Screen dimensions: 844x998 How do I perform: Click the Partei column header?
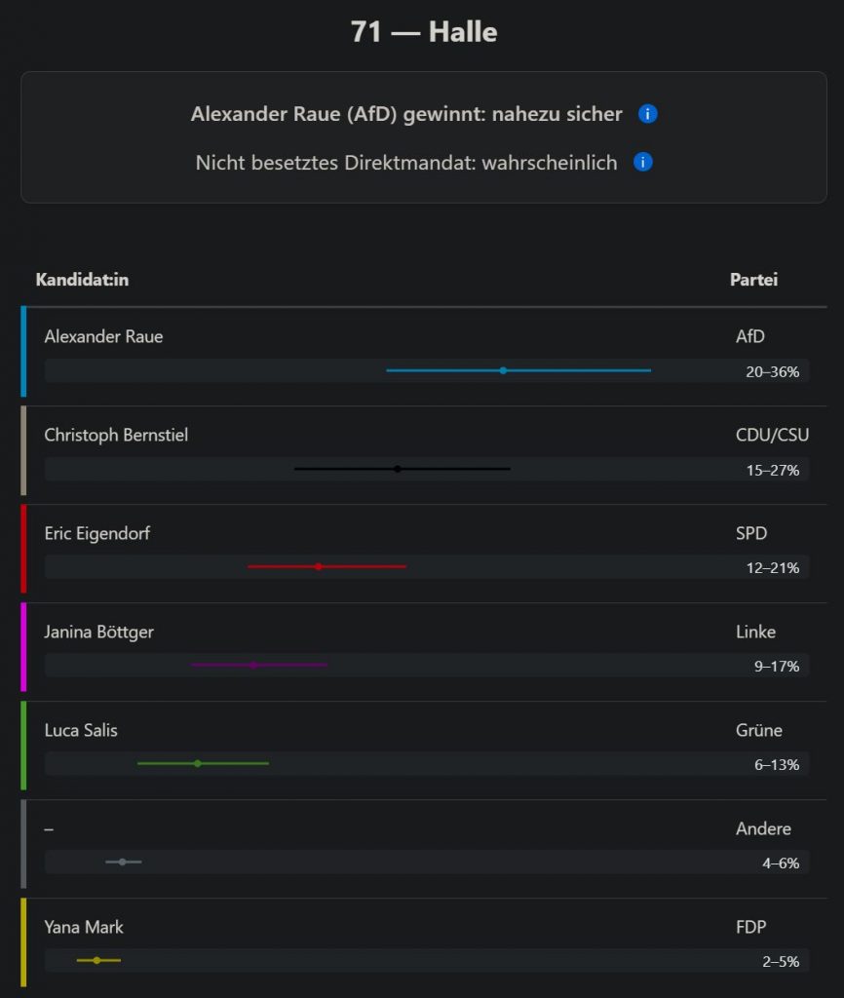pos(753,280)
